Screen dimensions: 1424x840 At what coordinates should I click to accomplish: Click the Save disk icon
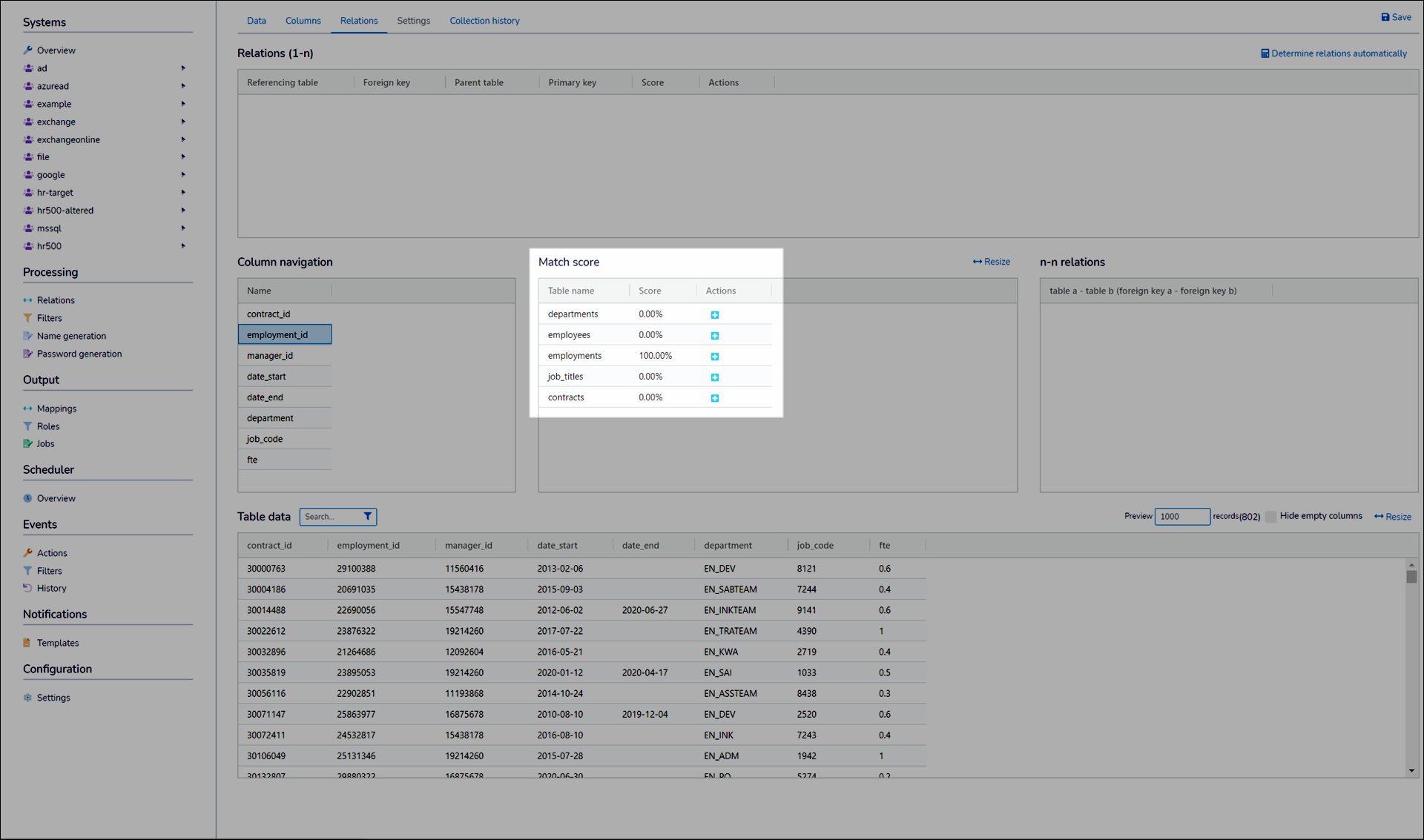pyautogui.click(x=1385, y=17)
